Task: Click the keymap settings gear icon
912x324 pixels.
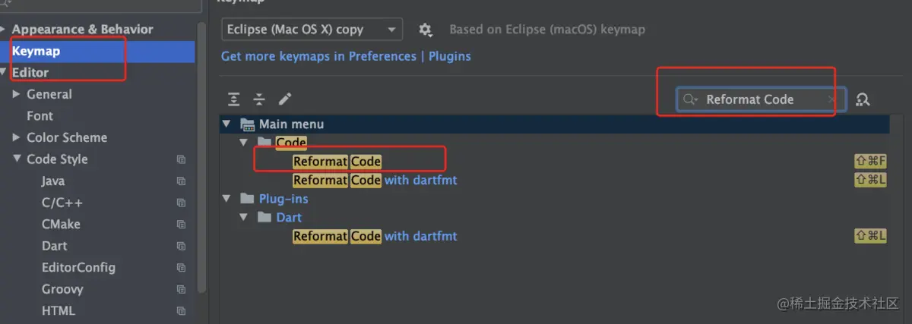Action: [426, 30]
